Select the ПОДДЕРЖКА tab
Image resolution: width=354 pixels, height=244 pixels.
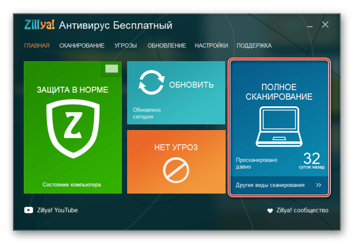254,45
